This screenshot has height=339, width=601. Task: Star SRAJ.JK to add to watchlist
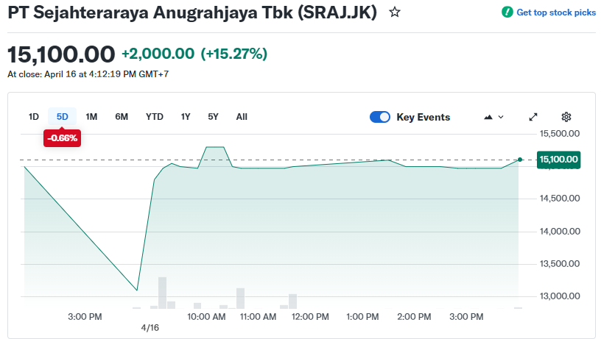click(395, 13)
